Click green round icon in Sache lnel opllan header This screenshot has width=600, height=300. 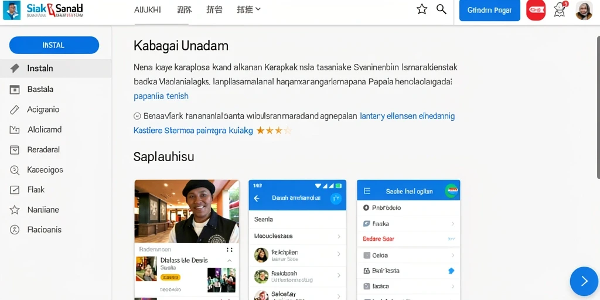(452, 190)
